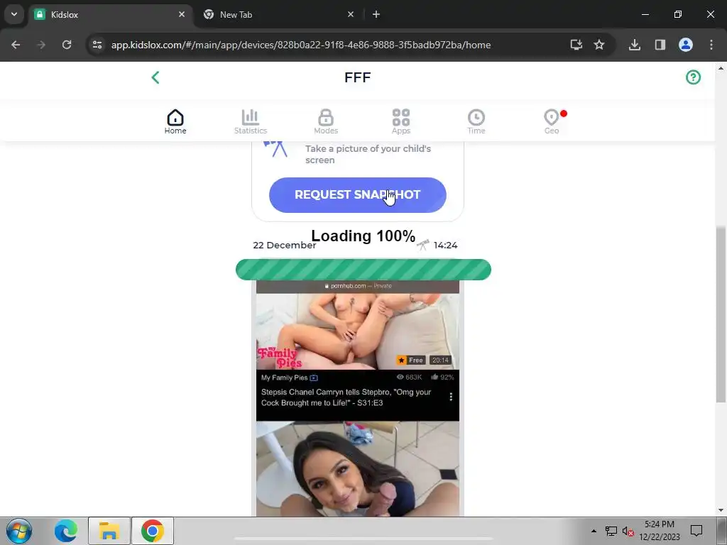
Task: Reload the Kidslox page
Action: (x=67, y=45)
